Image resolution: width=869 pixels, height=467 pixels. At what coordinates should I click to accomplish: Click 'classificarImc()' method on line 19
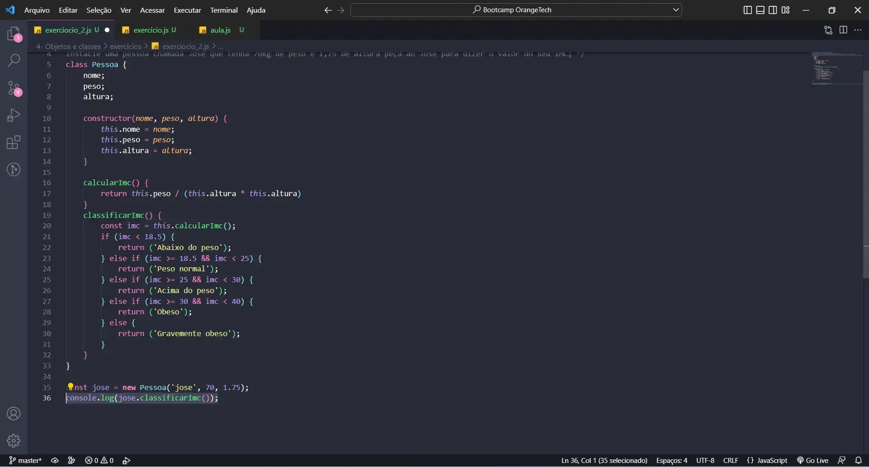tap(118, 215)
